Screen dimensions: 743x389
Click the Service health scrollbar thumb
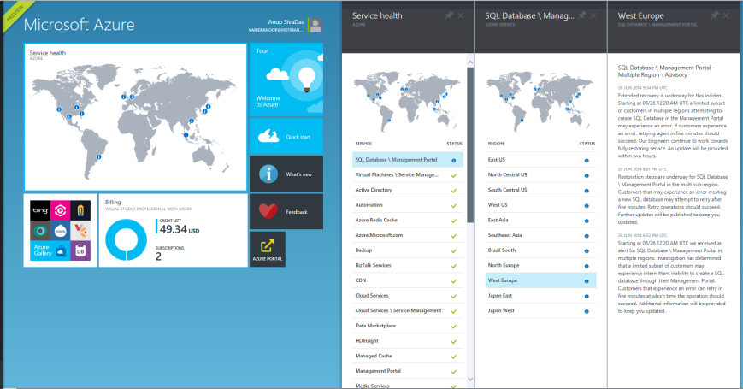coord(470,144)
